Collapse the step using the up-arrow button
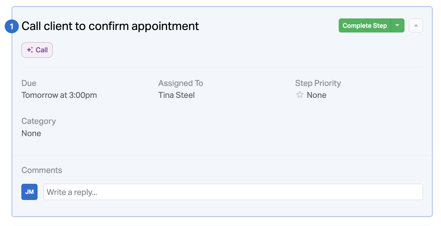441x226 pixels. [416, 26]
